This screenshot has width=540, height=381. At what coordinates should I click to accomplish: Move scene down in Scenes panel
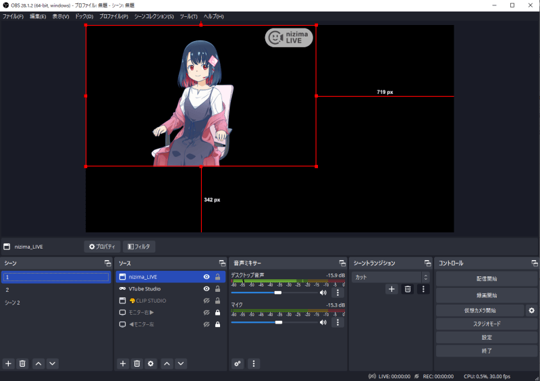click(53, 363)
